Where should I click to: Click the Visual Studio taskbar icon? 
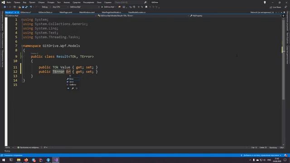coord(56,160)
